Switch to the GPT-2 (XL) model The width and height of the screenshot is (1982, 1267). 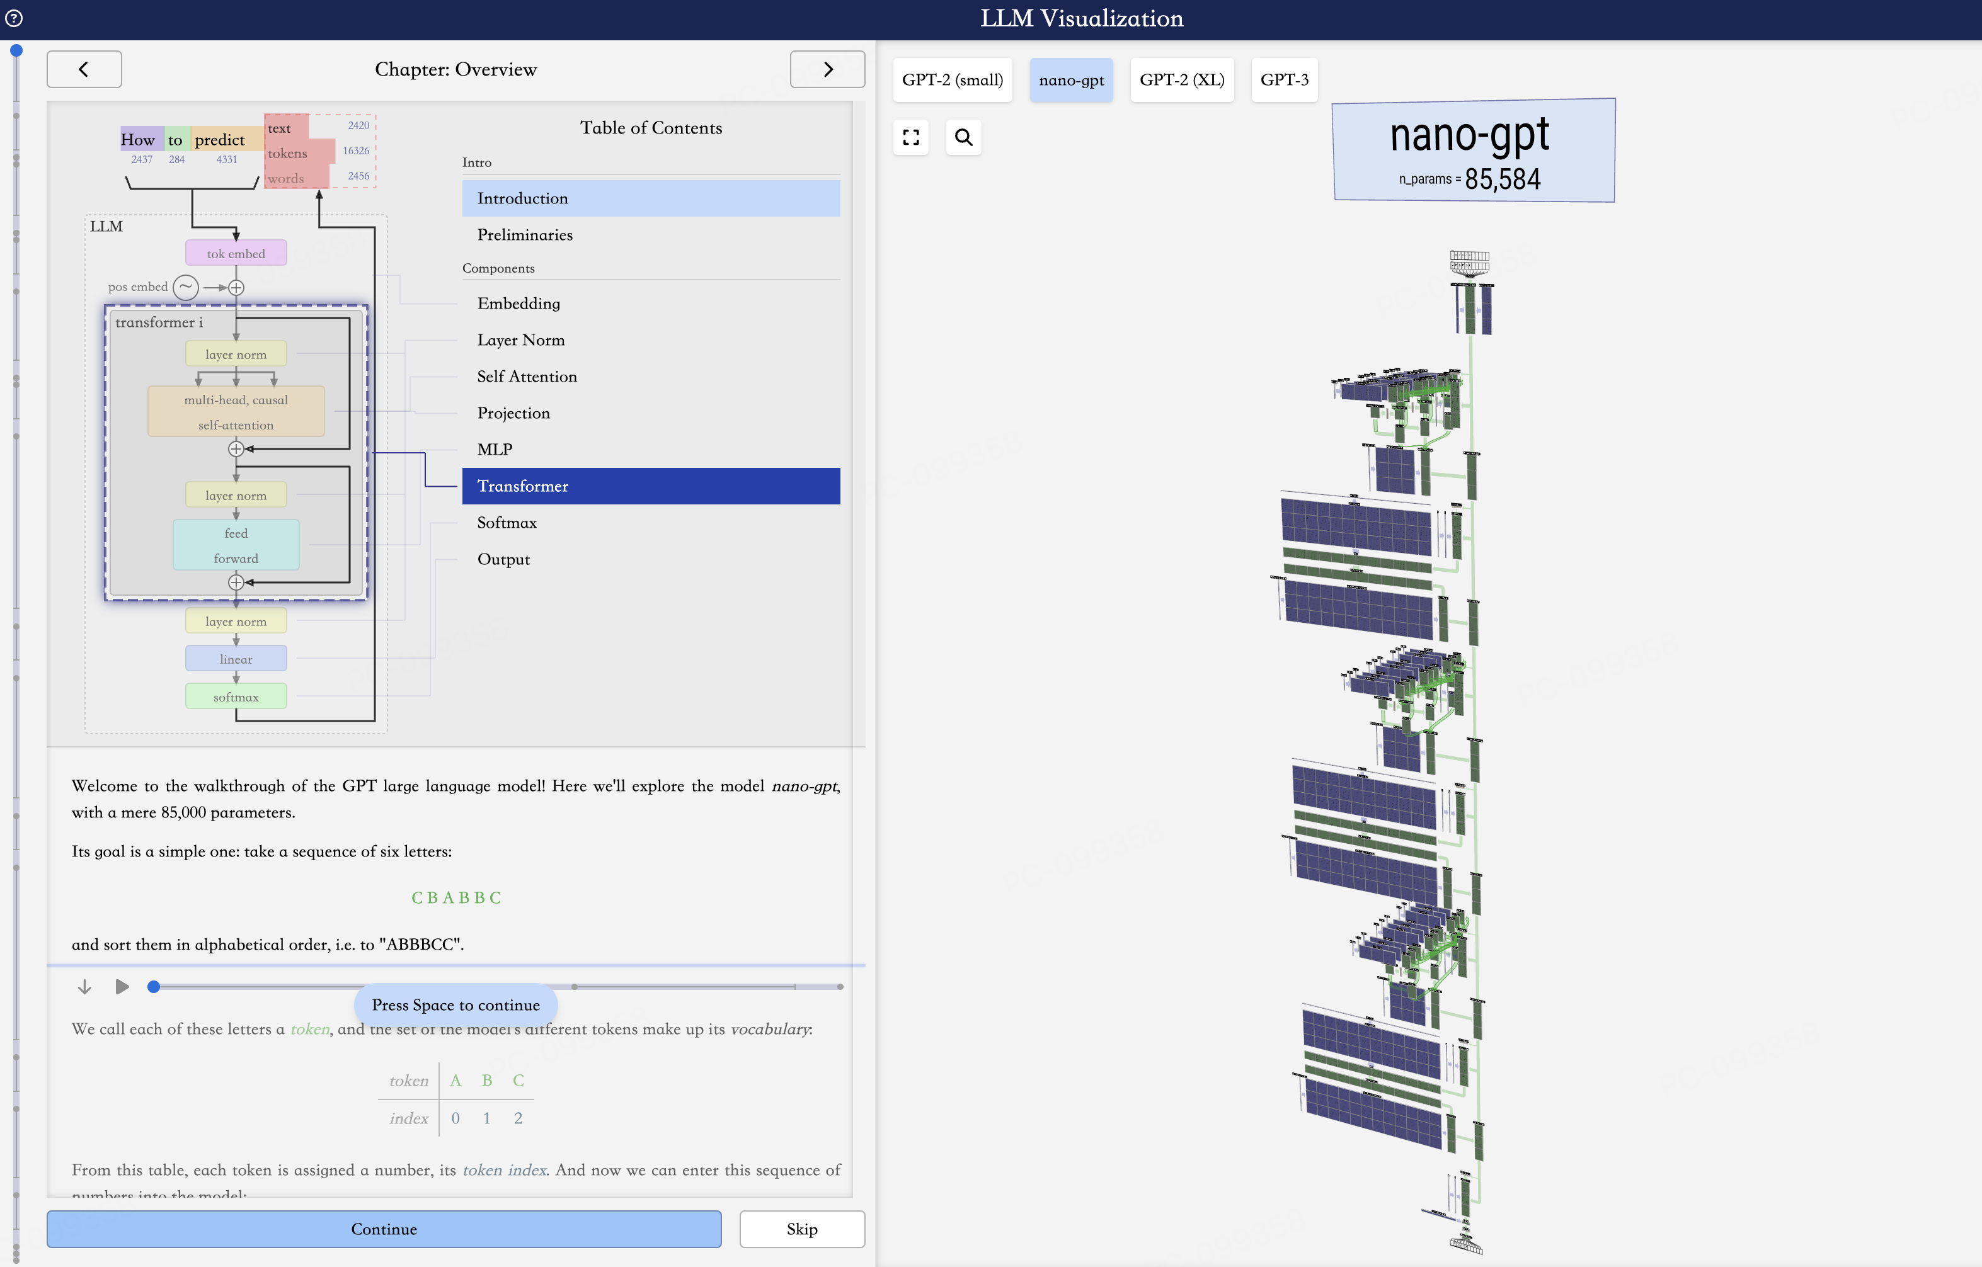pyautogui.click(x=1181, y=80)
